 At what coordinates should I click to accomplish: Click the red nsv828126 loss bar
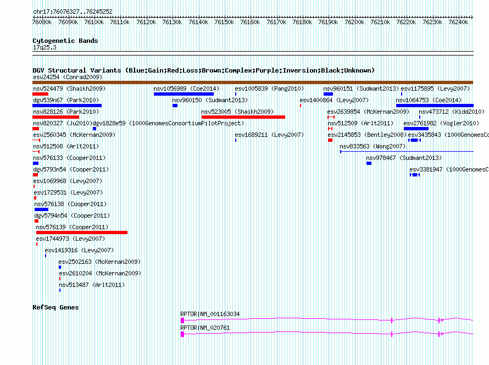[56, 117]
